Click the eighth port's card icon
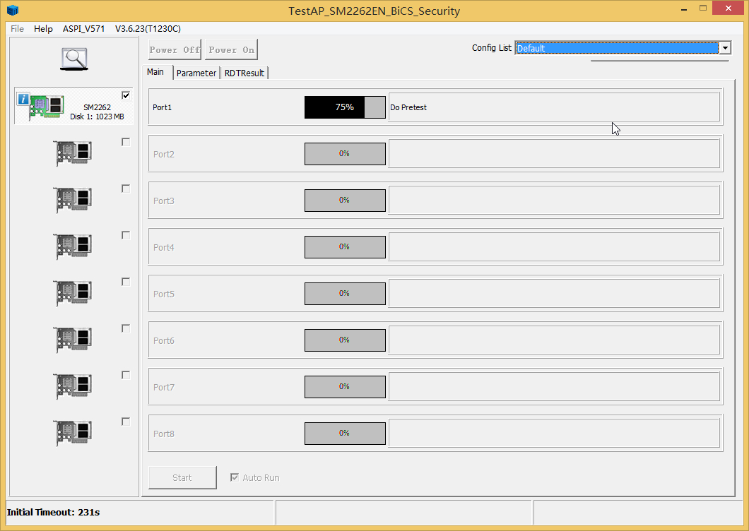This screenshot has width=749, height=531. click(73, 433)
